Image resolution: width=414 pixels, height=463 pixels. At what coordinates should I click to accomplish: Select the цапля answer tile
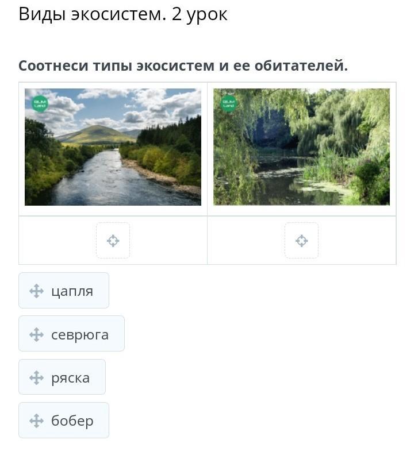pyautogui.click(x=64, y=291)
